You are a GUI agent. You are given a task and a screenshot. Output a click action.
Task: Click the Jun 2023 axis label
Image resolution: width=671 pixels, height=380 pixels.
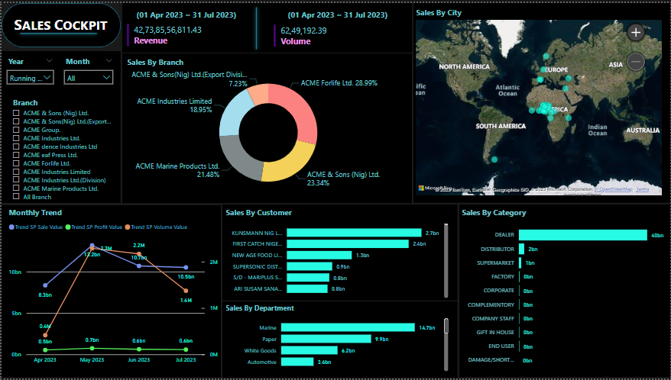138,360
